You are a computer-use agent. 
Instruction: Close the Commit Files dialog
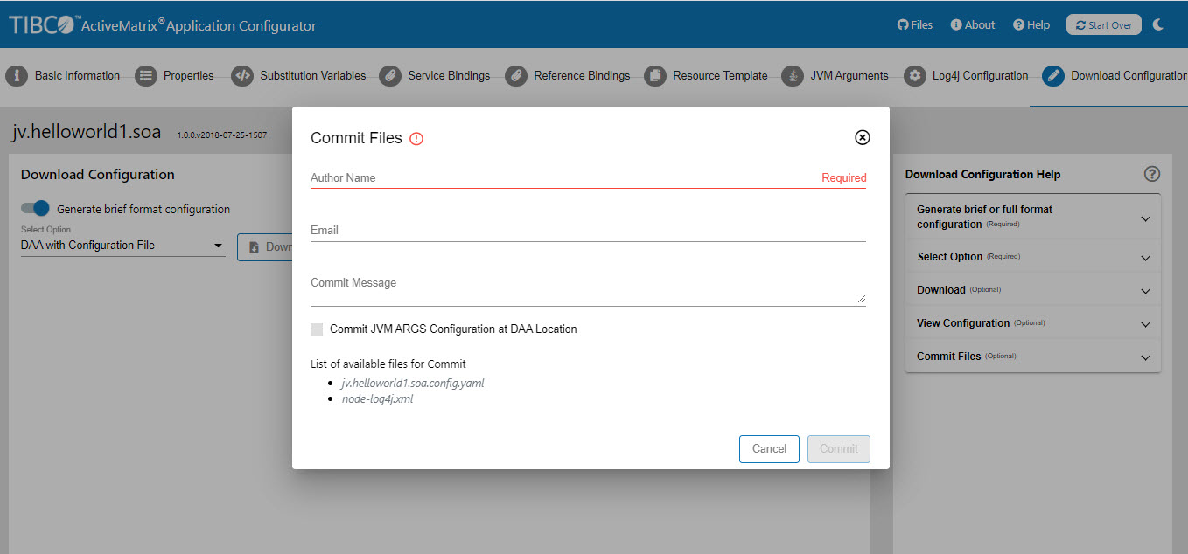point(862,137)
